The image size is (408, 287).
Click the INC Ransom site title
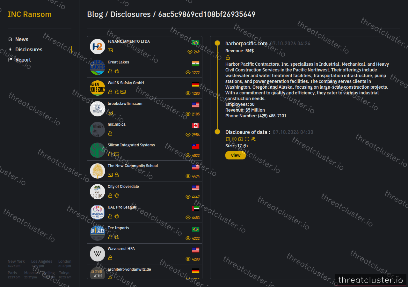[30, 14]
